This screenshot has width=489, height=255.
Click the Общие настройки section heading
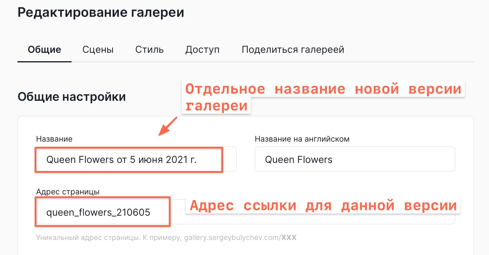(x=72, y=97)
